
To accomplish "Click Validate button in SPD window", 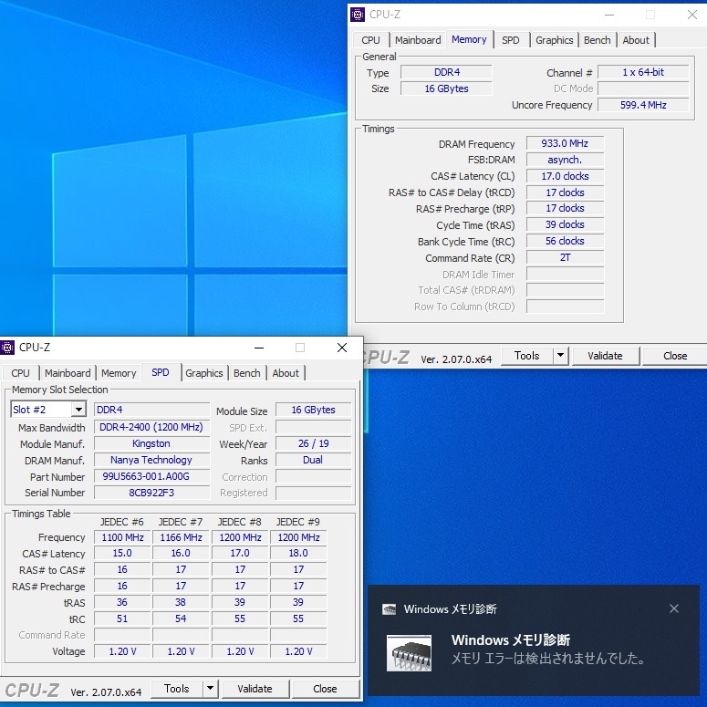I will point(255,689).
